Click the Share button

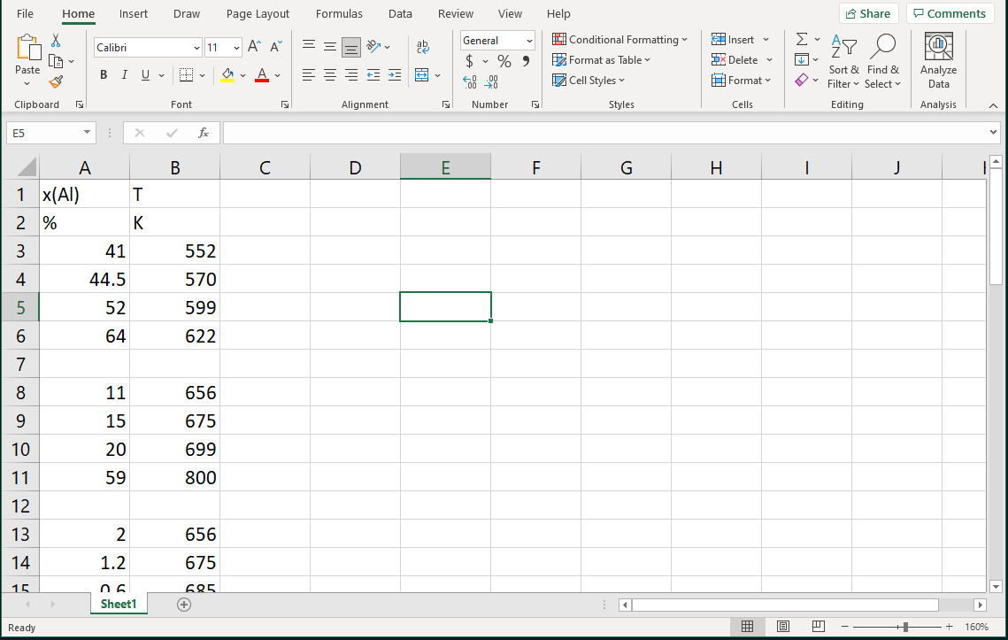(868, 13)
